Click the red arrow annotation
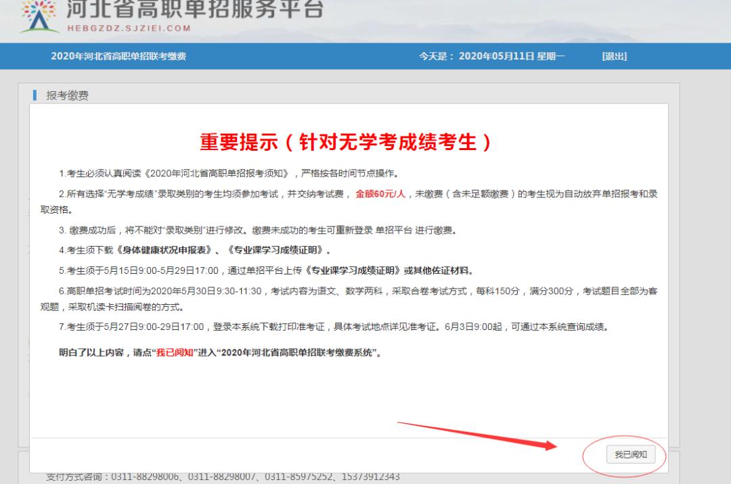Image resolution: width=731 pixels, height=484 pixels. coord(477,436)
